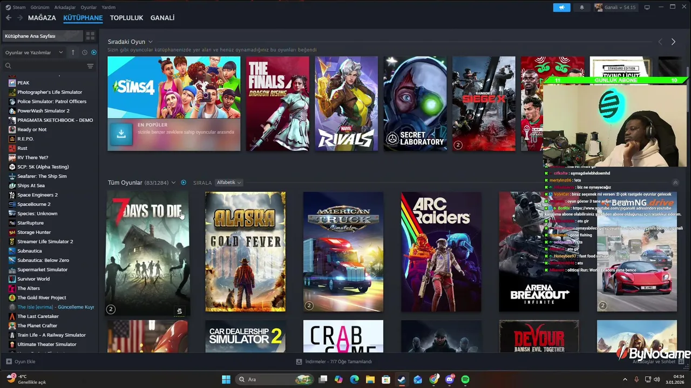The width and height of the screenshot is (691, 388).
Task: Open Copilot from taskbar
Action: coord(338,379)
